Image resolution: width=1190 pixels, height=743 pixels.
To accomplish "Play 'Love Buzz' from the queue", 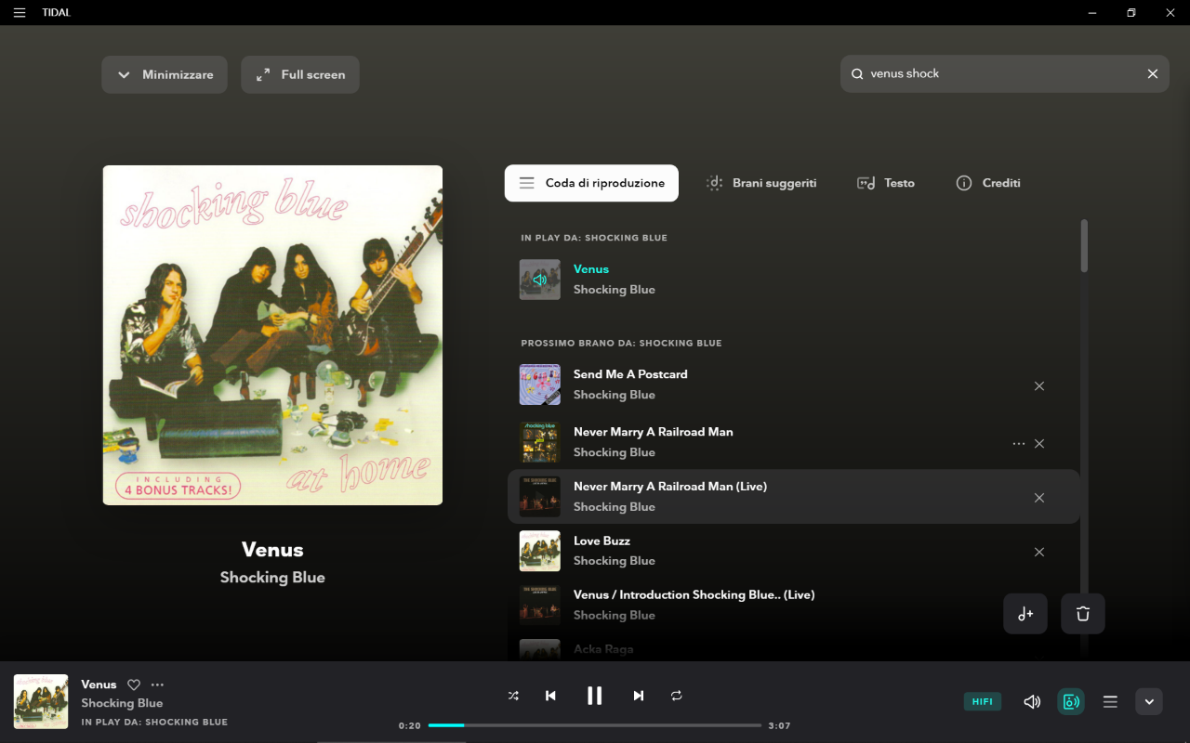I will point(602,541).
